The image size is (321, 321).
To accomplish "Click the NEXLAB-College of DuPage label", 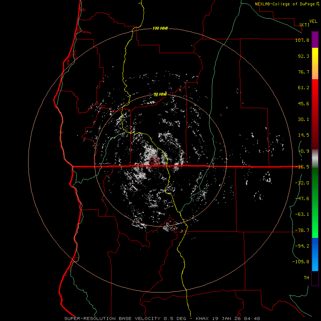I will pos(287,4).
